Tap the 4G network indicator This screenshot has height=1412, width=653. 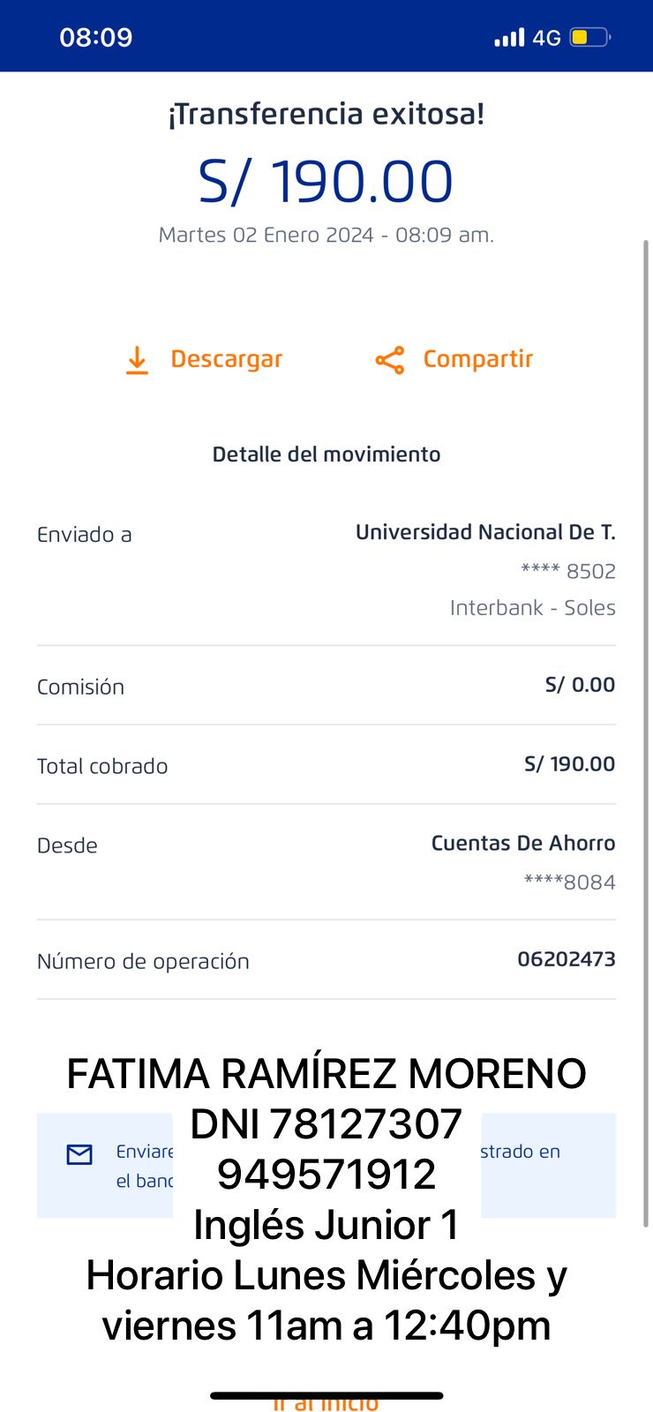[546, 38]
